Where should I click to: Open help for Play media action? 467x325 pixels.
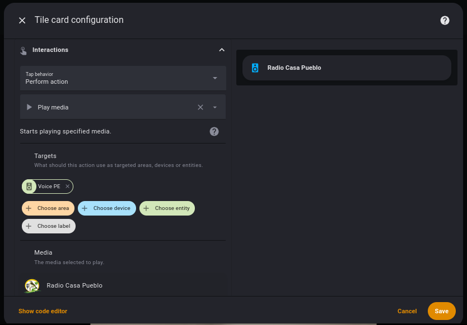tap(214, 131)
